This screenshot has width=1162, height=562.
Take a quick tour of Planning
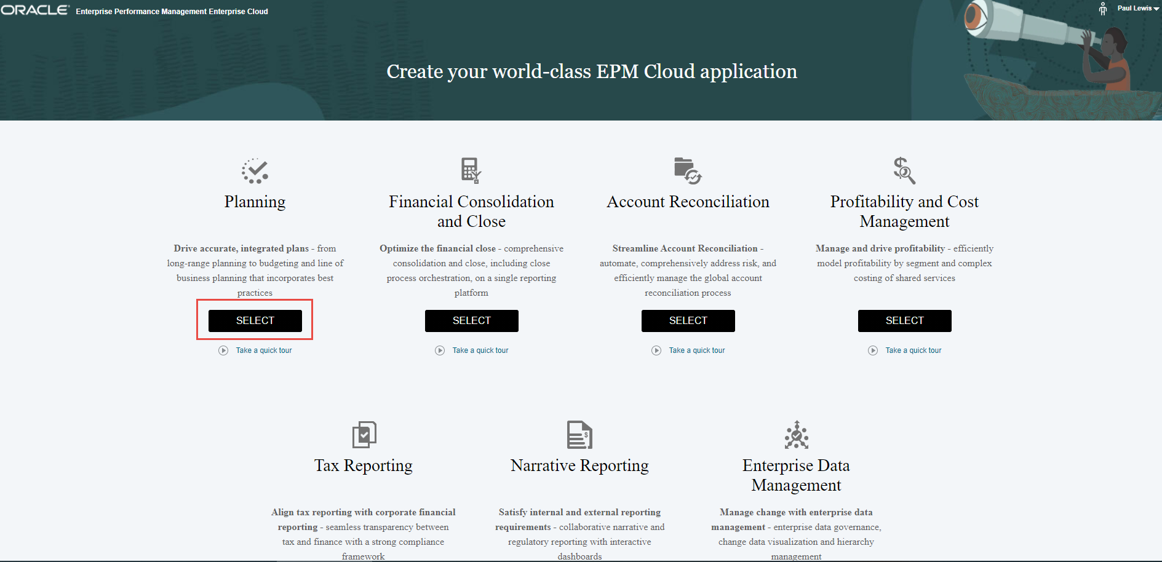pyautogui.click(x=263, y=350)
